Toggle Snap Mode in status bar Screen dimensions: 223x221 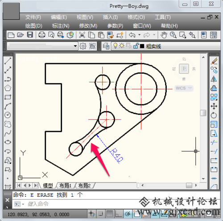[101, 214]
